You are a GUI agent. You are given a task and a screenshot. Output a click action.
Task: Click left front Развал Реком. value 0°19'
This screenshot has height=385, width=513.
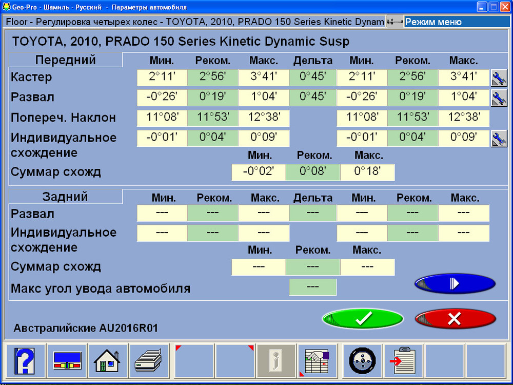pos(213,98)
